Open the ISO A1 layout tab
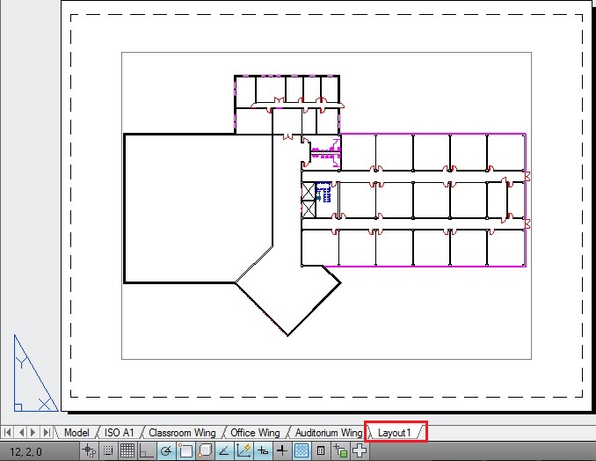Image resolution: width=596 pixels, height=461 pixels. [x=119, y=433]
